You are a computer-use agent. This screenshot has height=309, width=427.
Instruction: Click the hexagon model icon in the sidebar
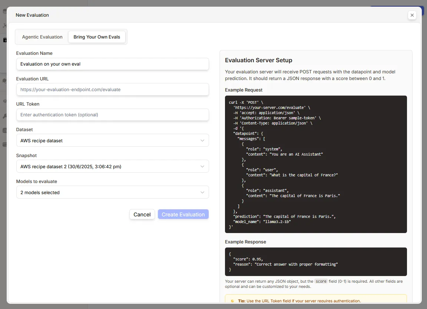point(5,101)
